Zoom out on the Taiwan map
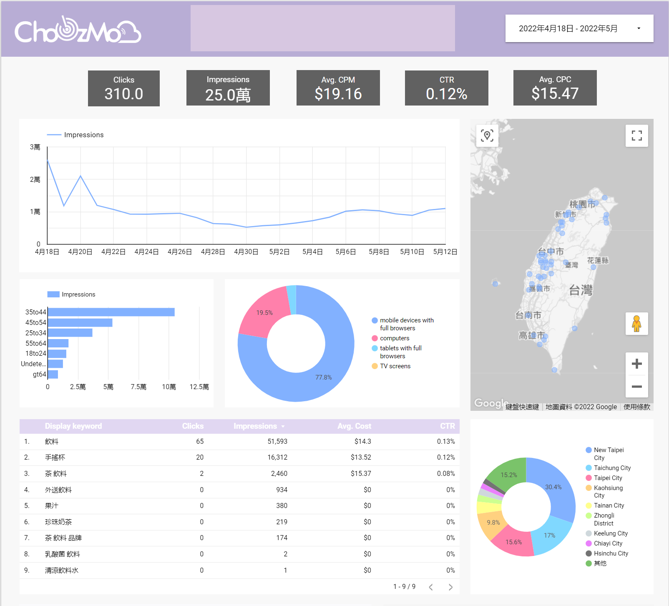669x606 pixels. pos(636,387)
